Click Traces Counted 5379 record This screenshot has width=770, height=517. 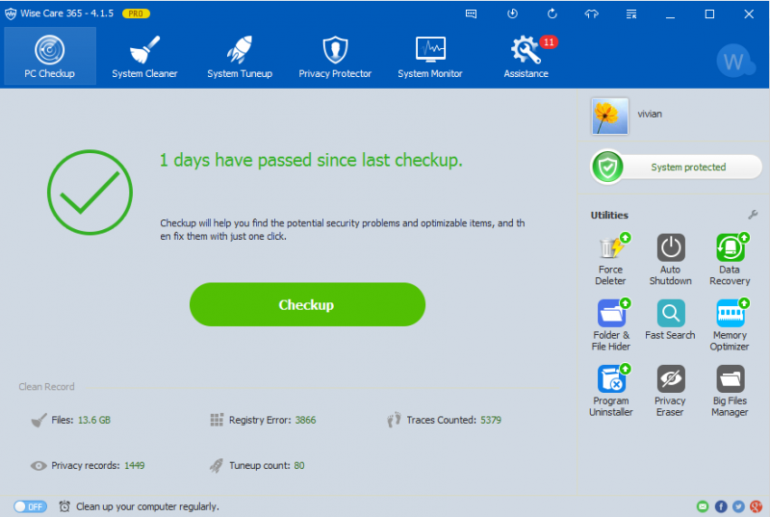(x=444, y=420)
